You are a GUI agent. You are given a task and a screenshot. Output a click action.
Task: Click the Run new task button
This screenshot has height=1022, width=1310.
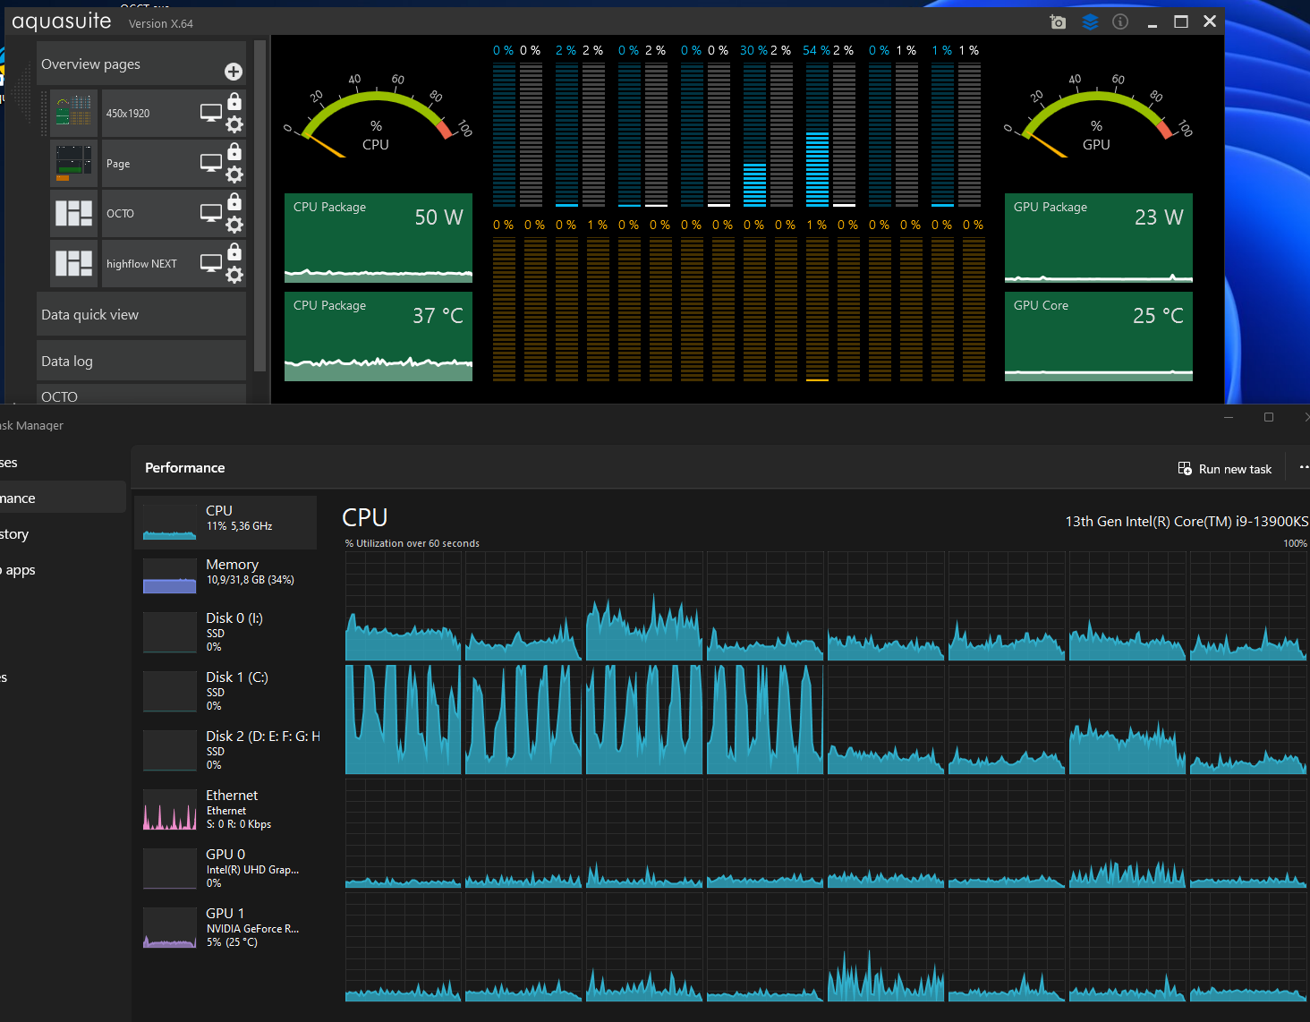[x=1225, y=469]
